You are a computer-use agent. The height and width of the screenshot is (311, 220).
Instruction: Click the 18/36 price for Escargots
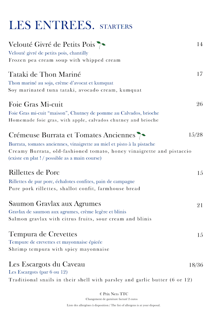(196, 265)
